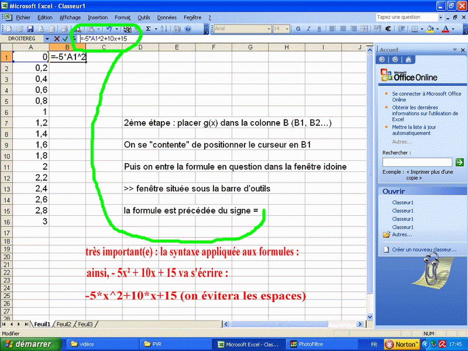Apply the yellow Fill Color bucket
The width and height of the screenshot is (468, 351).
point(430,29)
